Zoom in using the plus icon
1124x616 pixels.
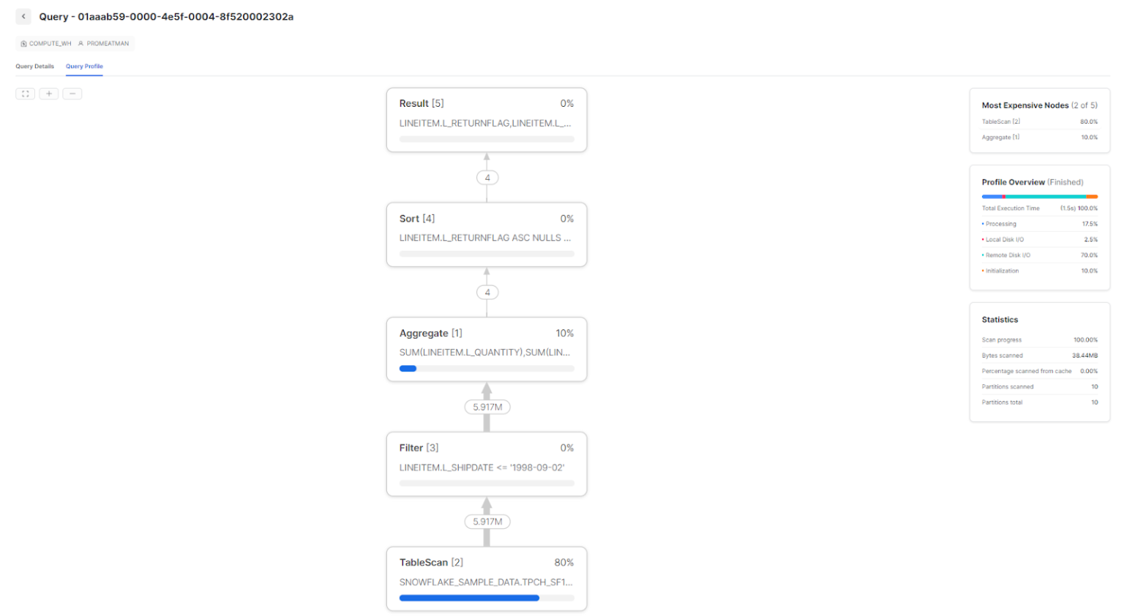coord(48,94)
